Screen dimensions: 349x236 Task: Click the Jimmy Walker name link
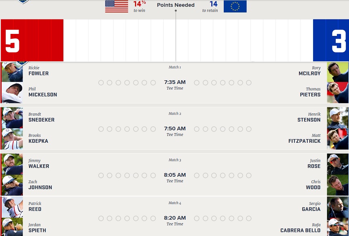39,166
